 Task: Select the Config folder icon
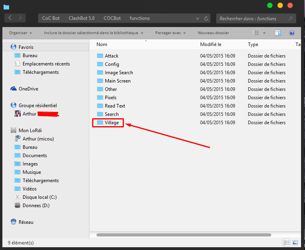pyautogui.click(x=100, y=64)
